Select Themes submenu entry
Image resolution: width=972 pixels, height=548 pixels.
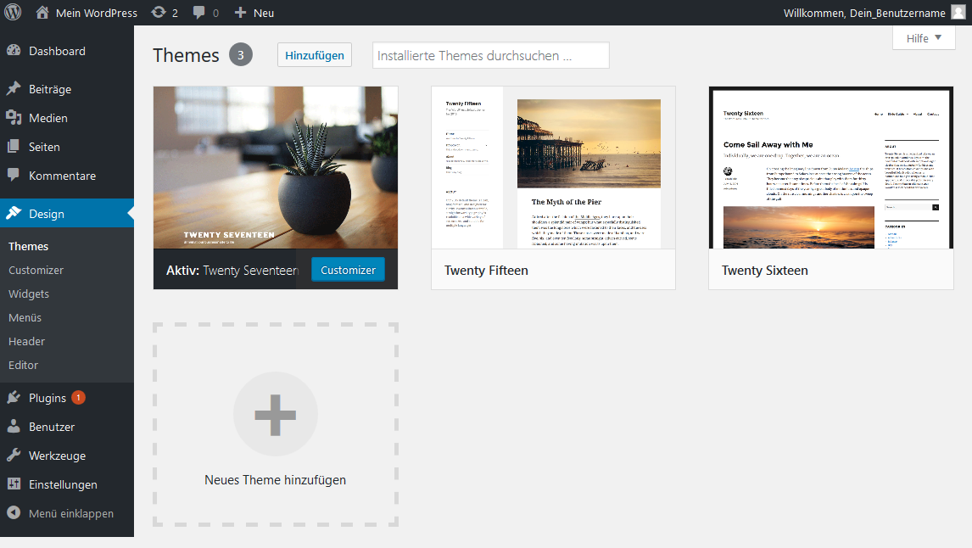[29, 246]
